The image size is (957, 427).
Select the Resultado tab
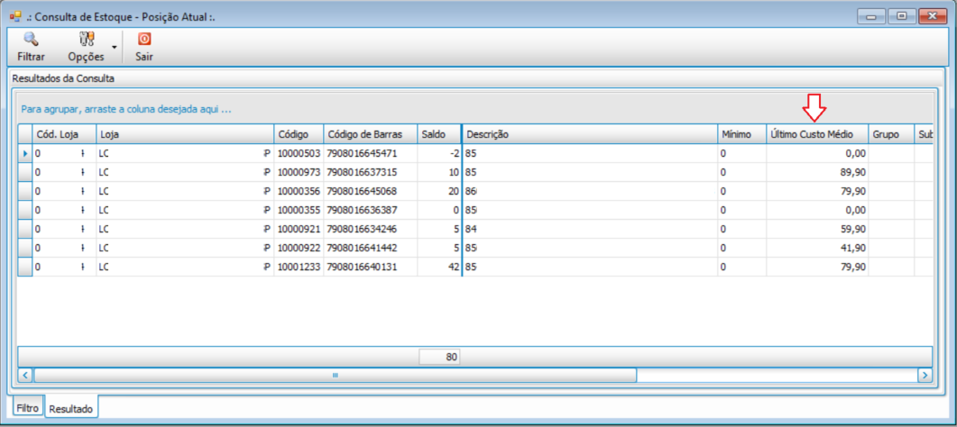click(x=71, y=409)
